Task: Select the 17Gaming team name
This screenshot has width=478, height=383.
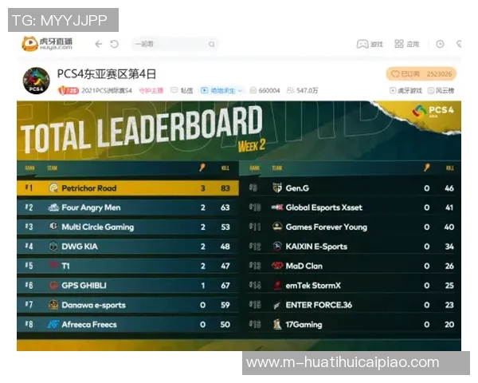Action: click(304, 325)
